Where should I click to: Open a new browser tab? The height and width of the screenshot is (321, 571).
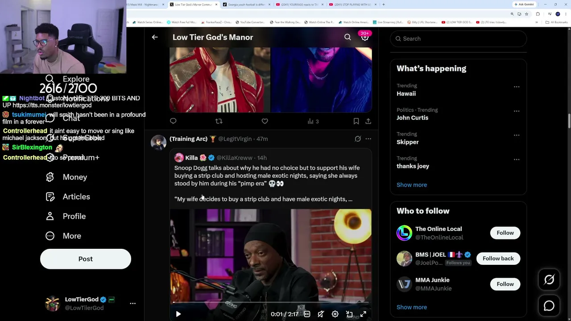coord(384,4)
